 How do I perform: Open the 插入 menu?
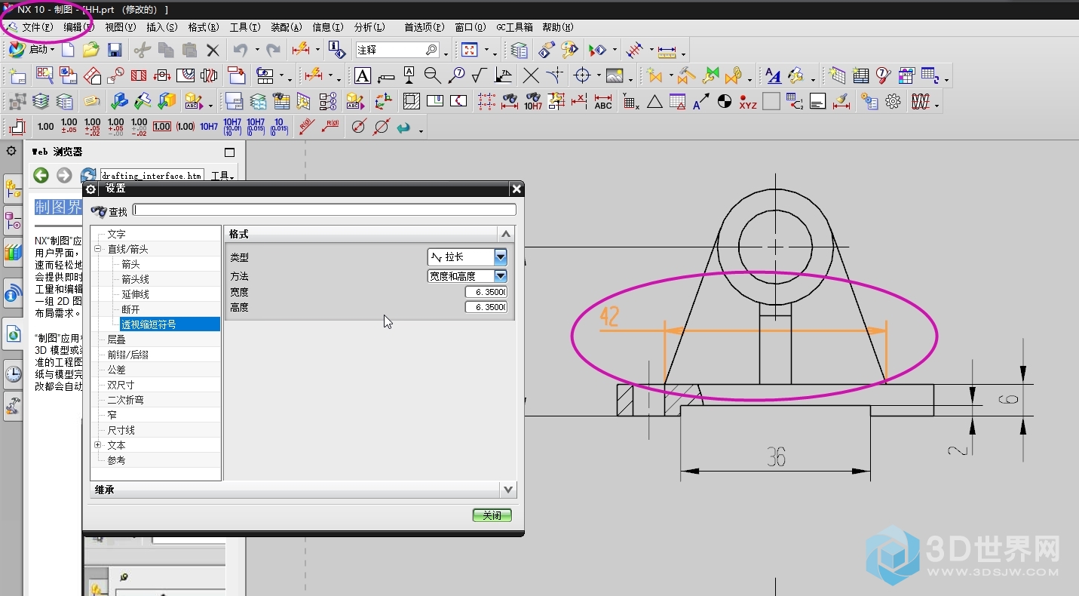coord(161,27)
